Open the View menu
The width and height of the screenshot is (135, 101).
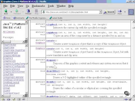click(x=20, y=6)
